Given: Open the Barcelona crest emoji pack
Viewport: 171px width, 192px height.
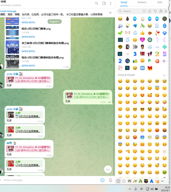Looking at the screenshot, I should (146, 181).
